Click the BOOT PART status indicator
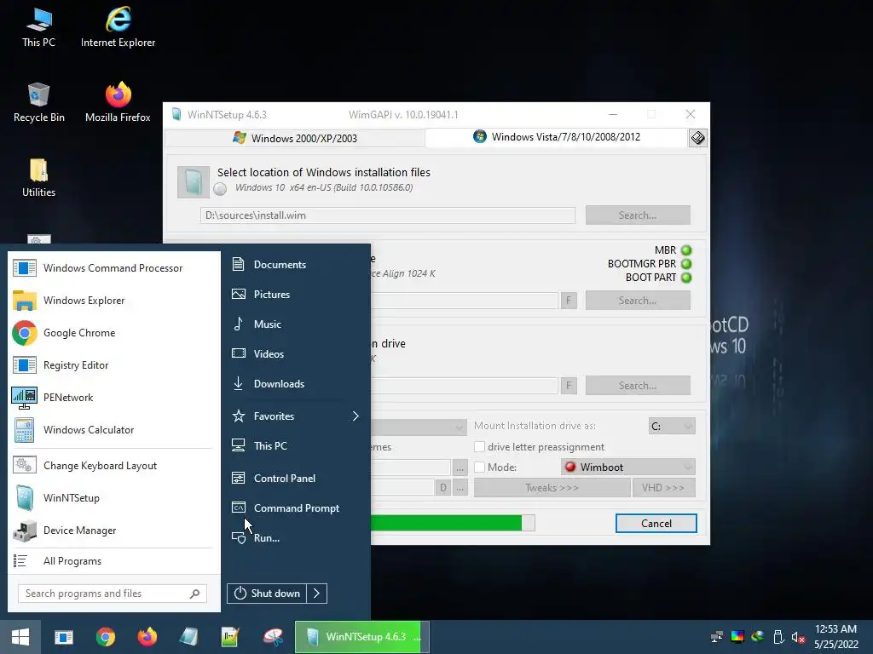The image size is (873, 654). [686, 278]
